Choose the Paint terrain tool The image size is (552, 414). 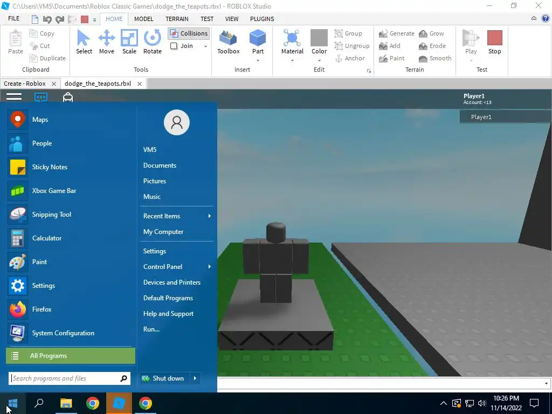tap(392, 58)
